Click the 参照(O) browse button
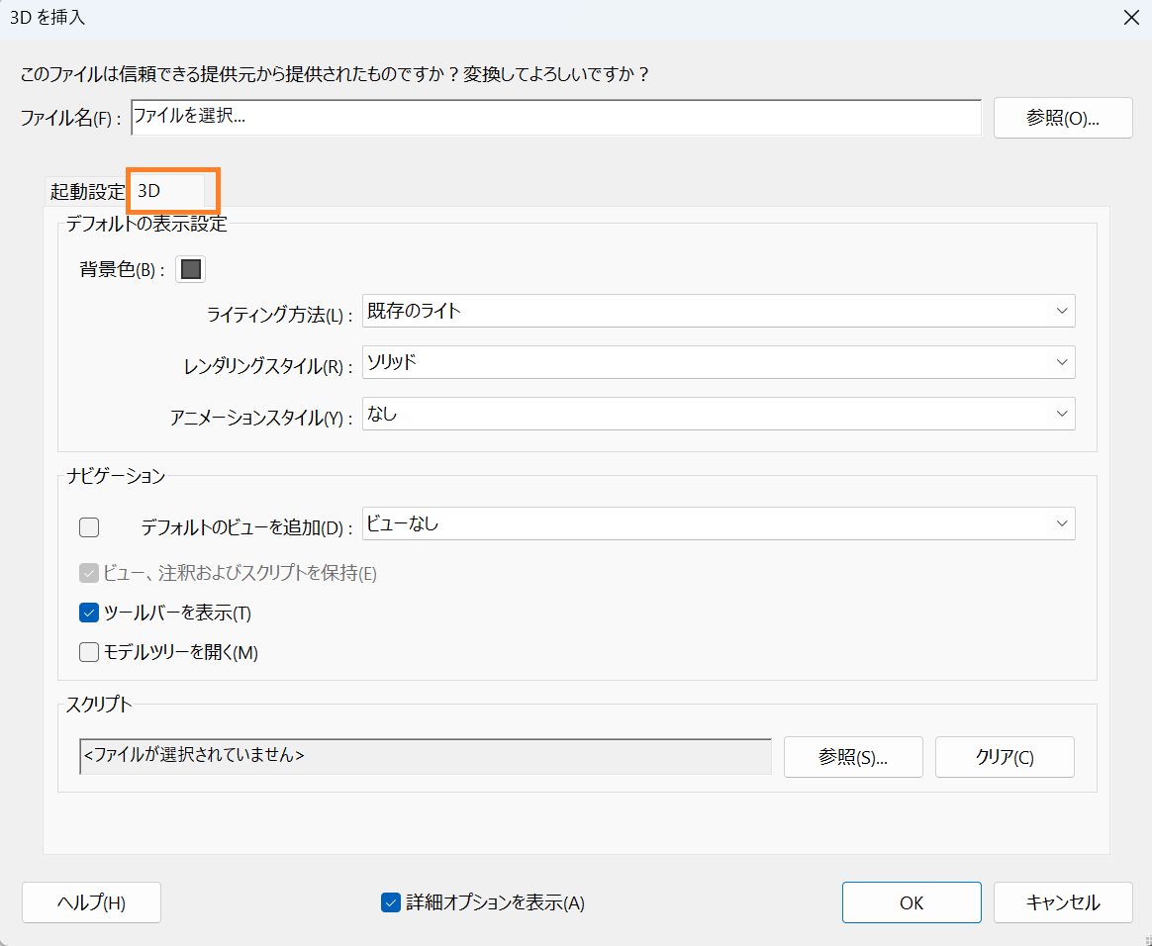Viewport: 1152px width, 946px height. point(1063,118)
